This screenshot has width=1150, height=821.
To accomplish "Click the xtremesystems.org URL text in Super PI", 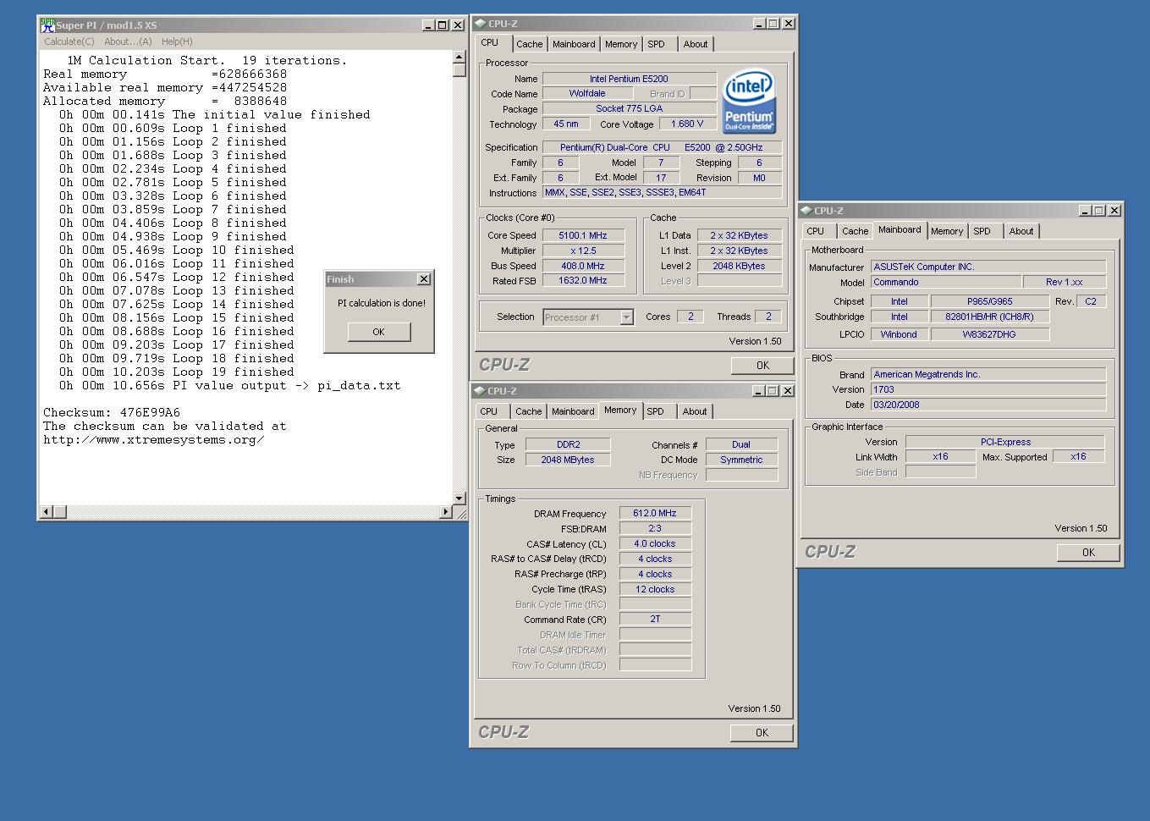I will pos(154,439).
